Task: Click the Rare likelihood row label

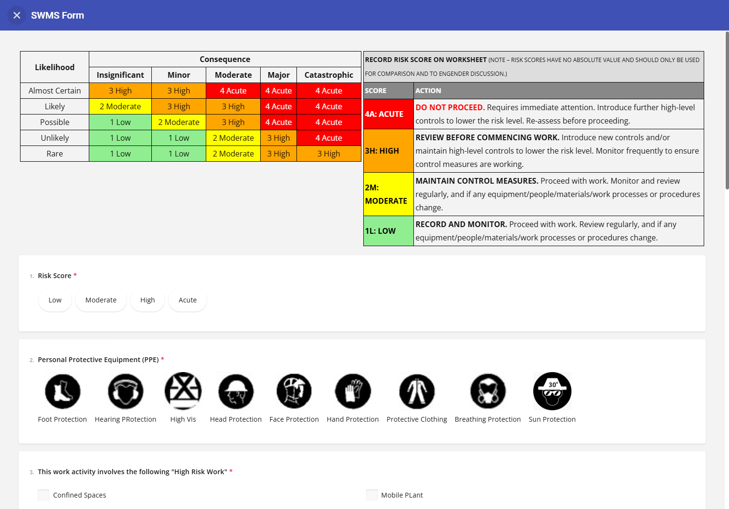Action: coord(55,154)
